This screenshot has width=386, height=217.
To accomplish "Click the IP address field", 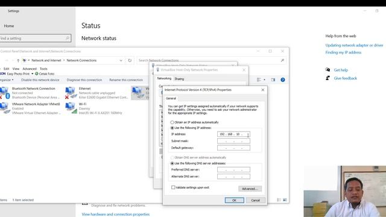I will point(233,134).
